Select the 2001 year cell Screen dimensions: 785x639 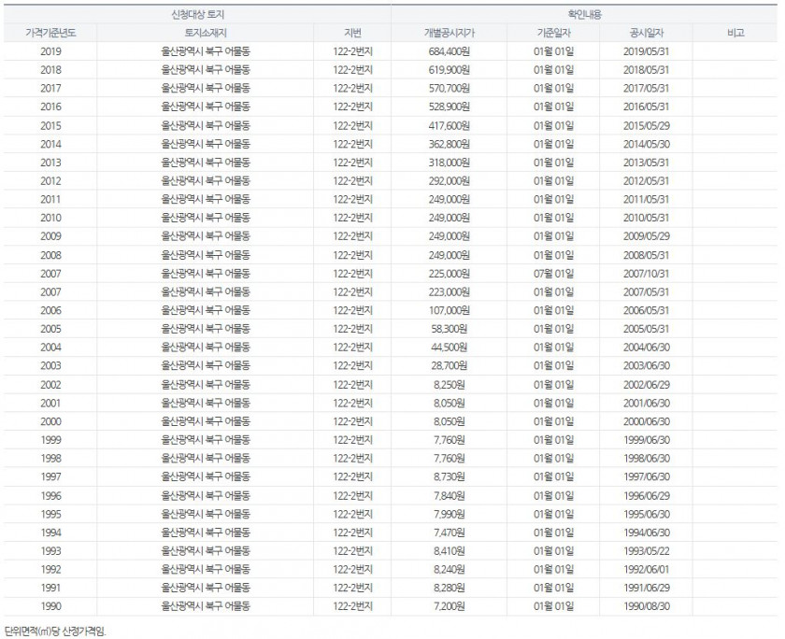click(x=50, y=404)
